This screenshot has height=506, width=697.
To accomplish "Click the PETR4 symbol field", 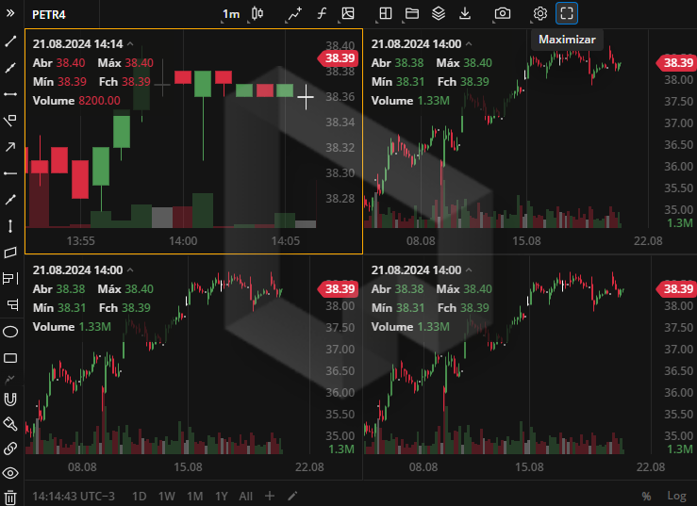I will (49, 15).
